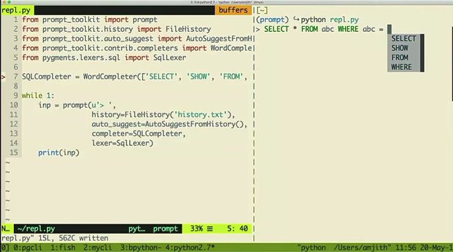Click the orange buffers label
Image resolution: width=453 pixels, height=252 pixels.
click(233, 10)
